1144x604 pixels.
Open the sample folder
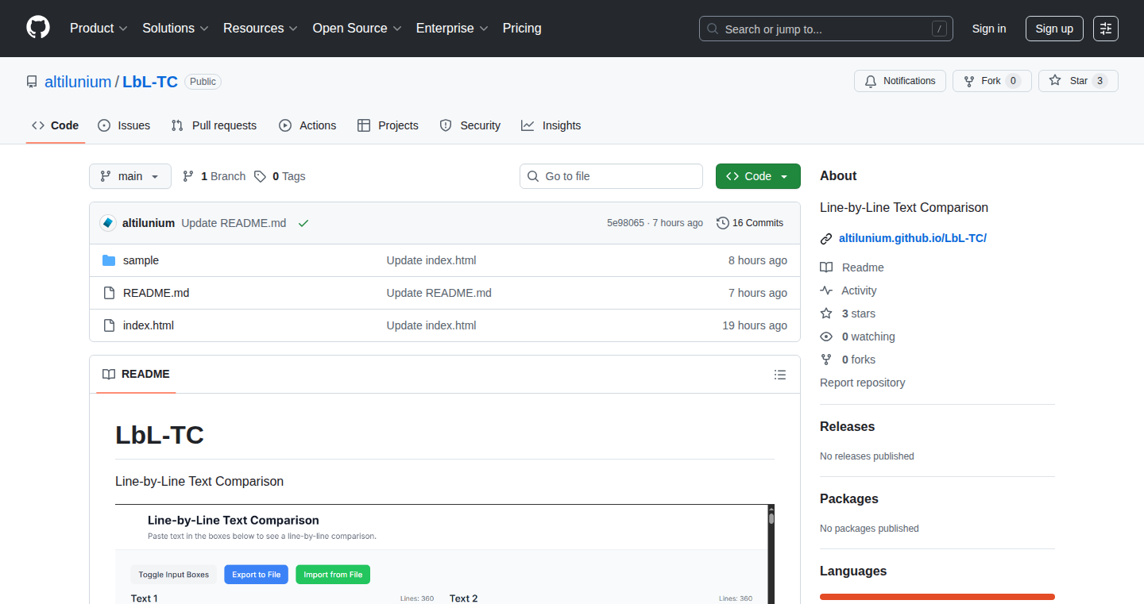tap(141, 260)
